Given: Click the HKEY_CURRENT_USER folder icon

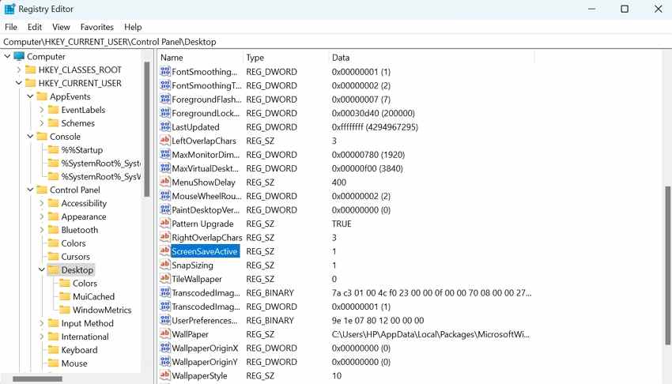Looking at the screenshot, I should pos(30,83).
